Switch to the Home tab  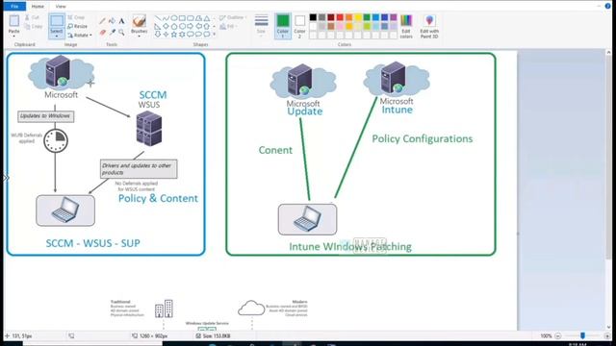(38, 7)
